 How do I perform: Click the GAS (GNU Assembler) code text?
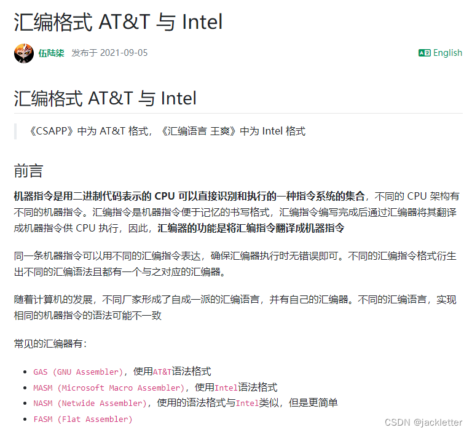coord(79,372)
